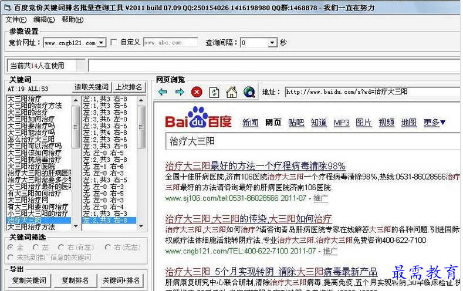Viewport: 463px width, 291px height.
Task: Click the 读取关键词 button
Action: 92,87
